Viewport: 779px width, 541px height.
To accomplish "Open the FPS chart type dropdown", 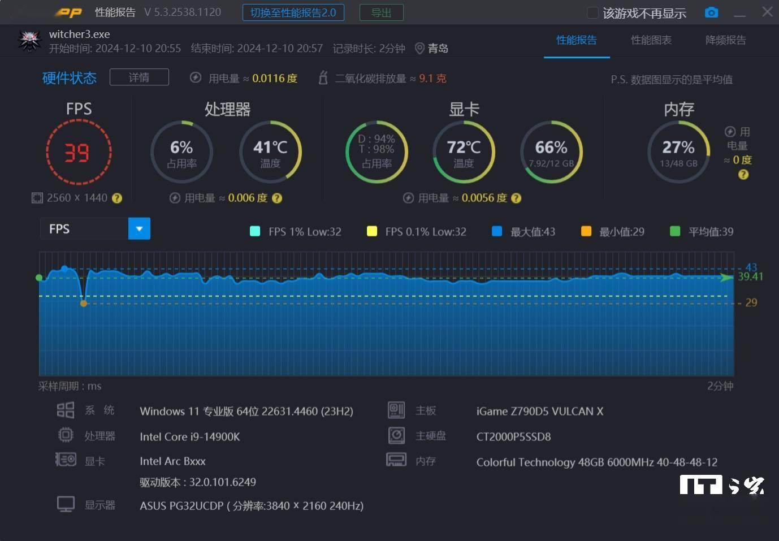I will 139,228.
